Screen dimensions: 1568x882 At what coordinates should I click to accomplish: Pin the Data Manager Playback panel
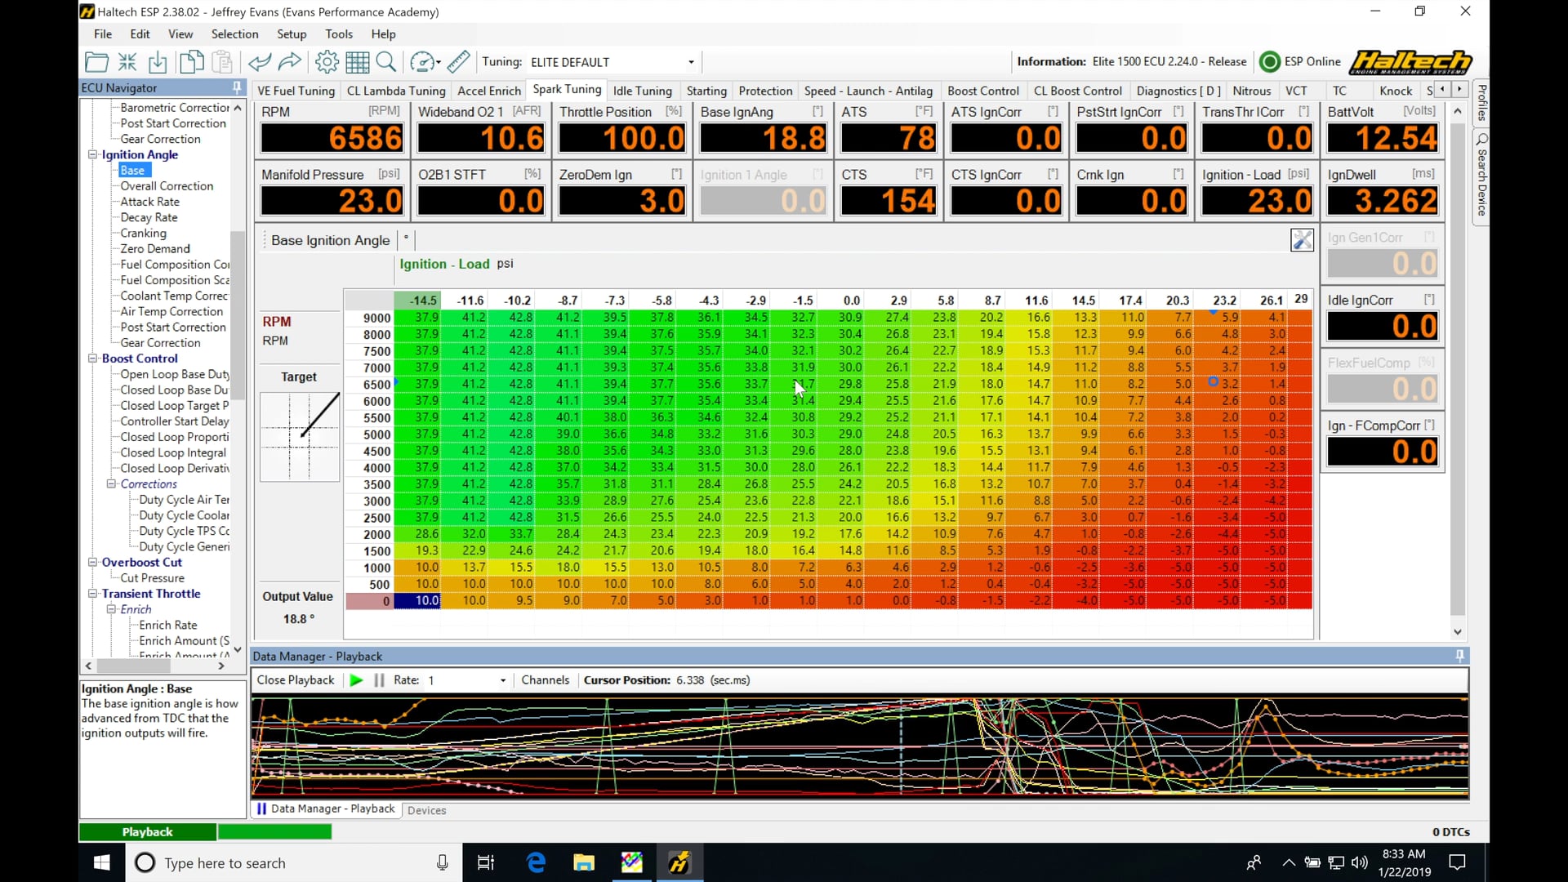(x=1459, y=656)
